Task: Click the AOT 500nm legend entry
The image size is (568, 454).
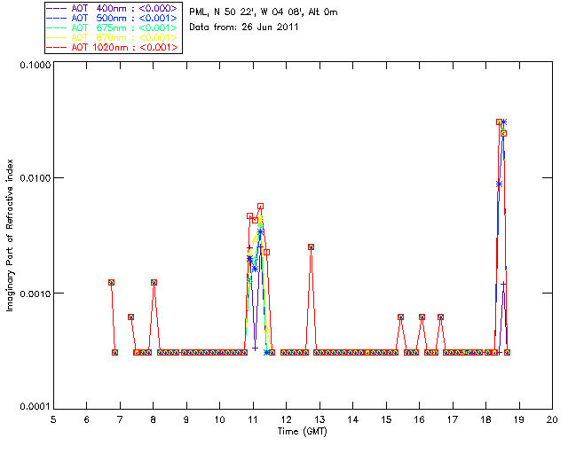Action: pyautogui.click(x=113, y=18)
